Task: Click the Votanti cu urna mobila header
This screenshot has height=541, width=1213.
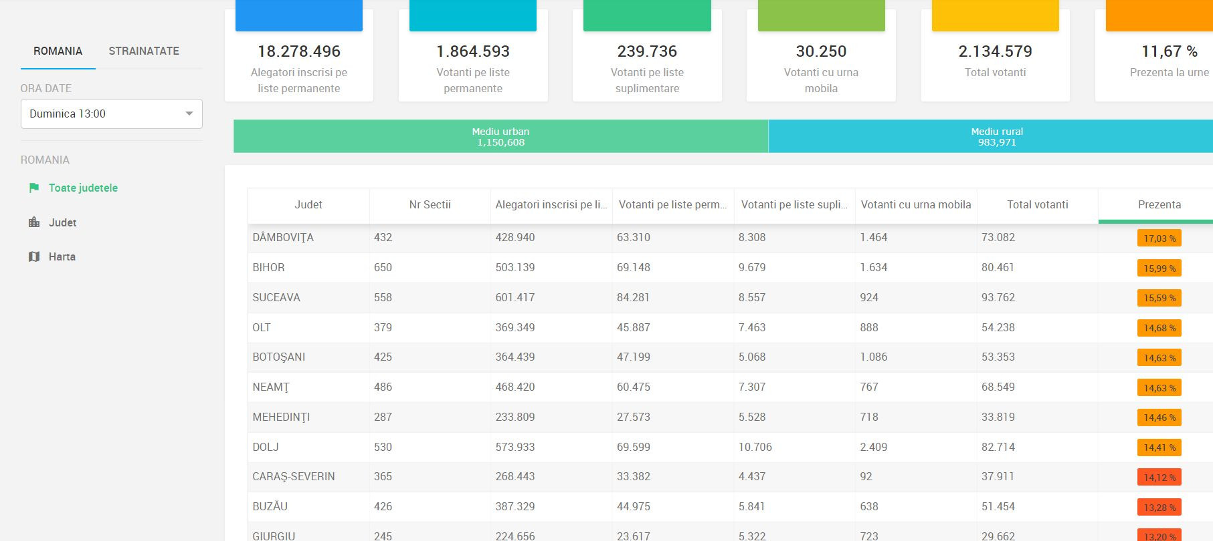Action: [915, 205]
